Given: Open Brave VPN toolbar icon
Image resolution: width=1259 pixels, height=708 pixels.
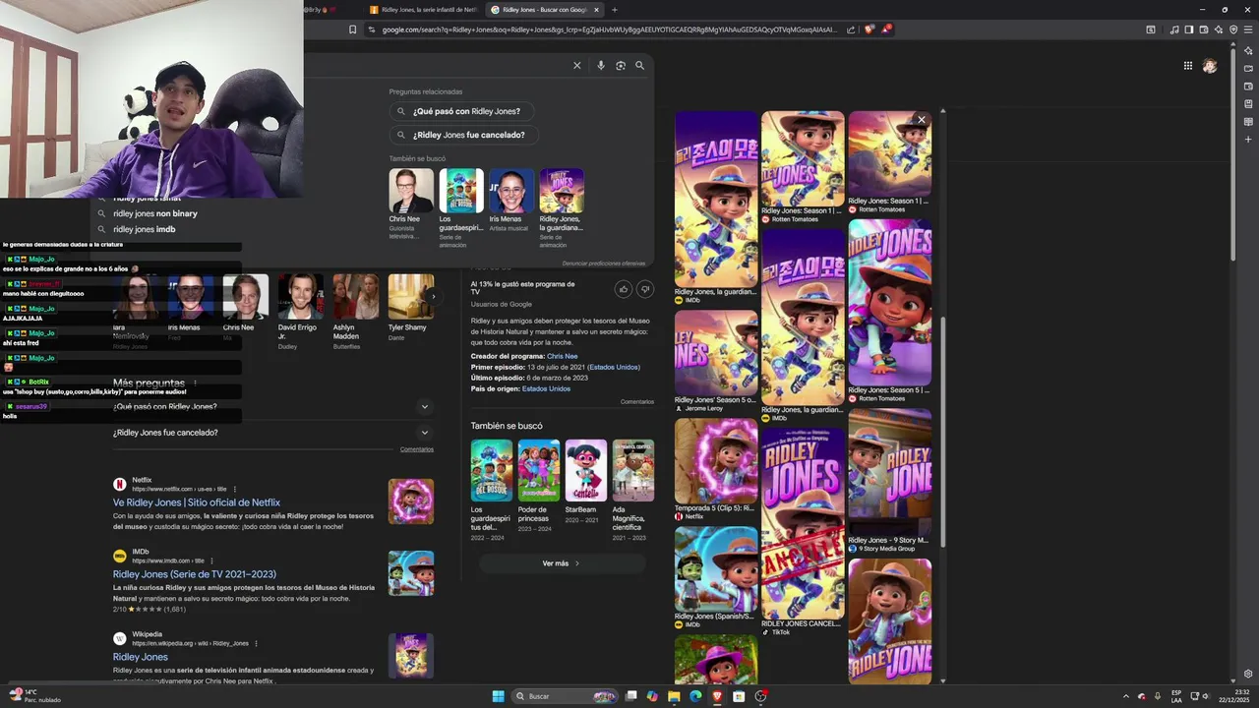Looking at the screenshot, I should click(x=1233, y=29).
